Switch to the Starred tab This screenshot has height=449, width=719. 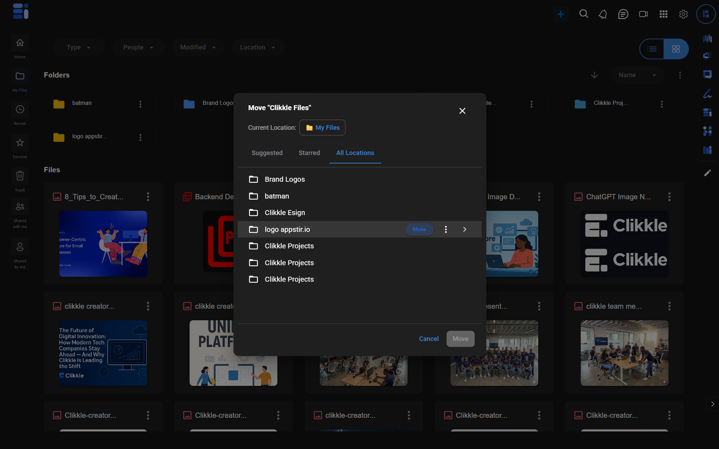point(309,153)
